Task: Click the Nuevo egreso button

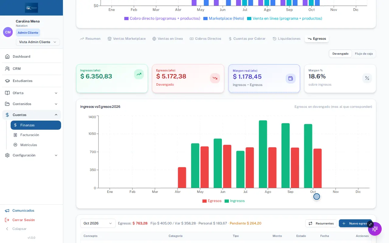Action: (x=355, y=223)
